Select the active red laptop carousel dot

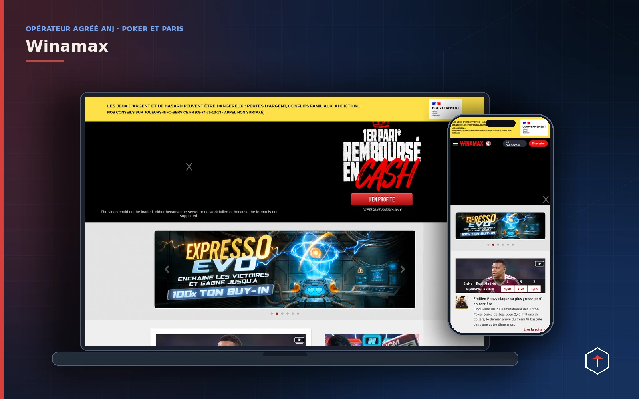(277, 314)
